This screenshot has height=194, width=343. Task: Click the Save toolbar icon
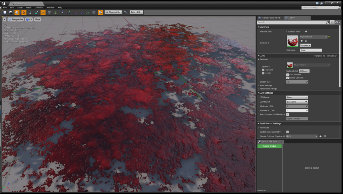pyautogui.click(x=5, y=12)
